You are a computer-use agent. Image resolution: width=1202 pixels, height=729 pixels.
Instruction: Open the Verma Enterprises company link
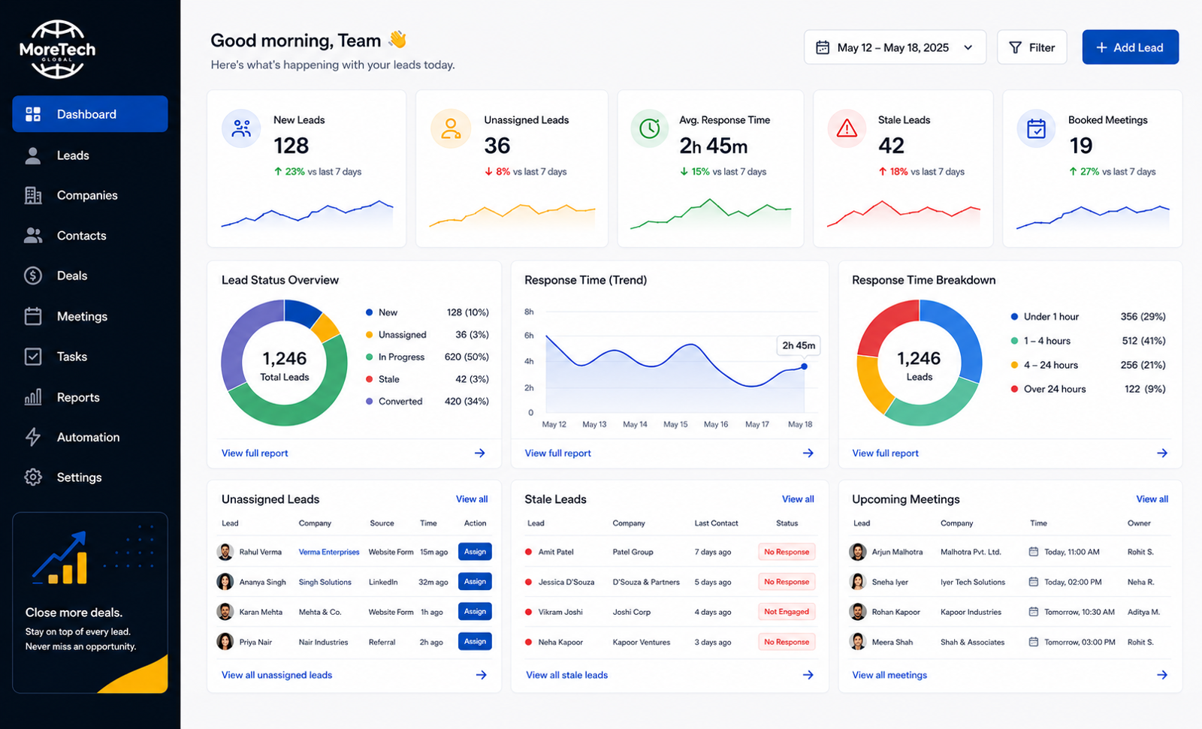pyautogui.click(x=329, y=552)
